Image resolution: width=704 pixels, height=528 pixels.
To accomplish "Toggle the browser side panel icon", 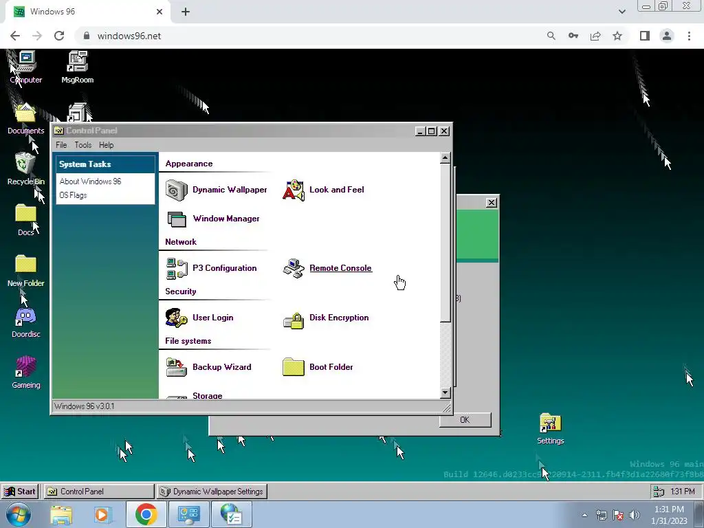I will pos(645,36).
